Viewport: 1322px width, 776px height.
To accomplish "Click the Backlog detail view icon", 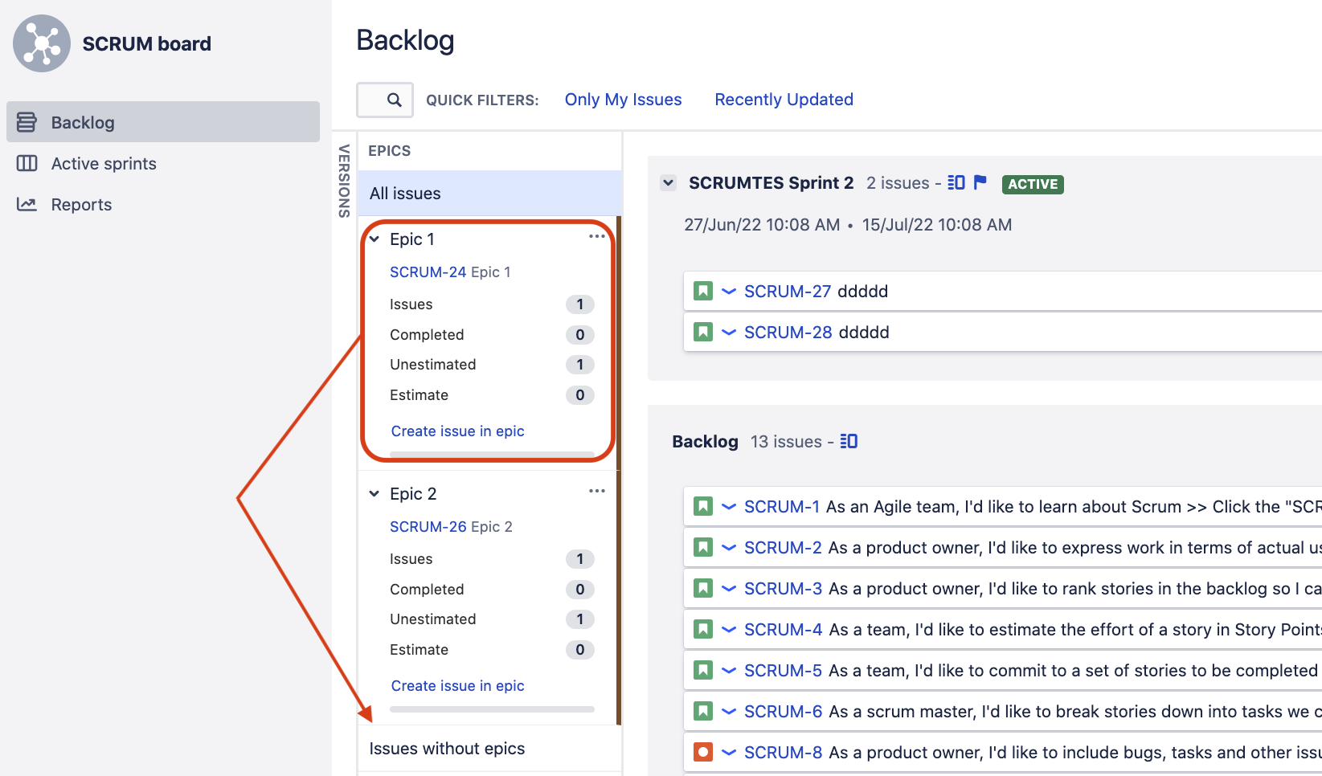I will (849, 441).
